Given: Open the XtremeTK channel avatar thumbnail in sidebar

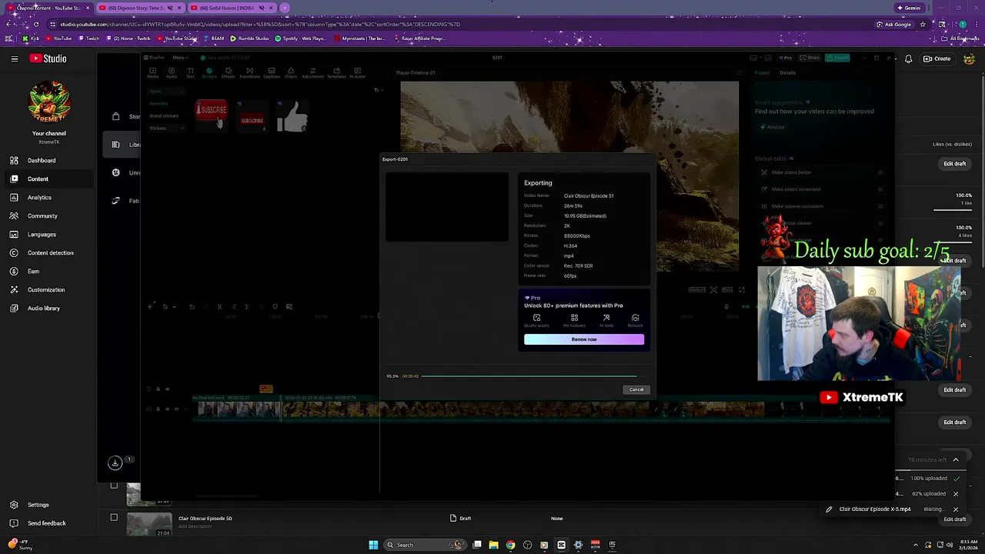Looking at the screenshot, I should (x=49, y=101).
